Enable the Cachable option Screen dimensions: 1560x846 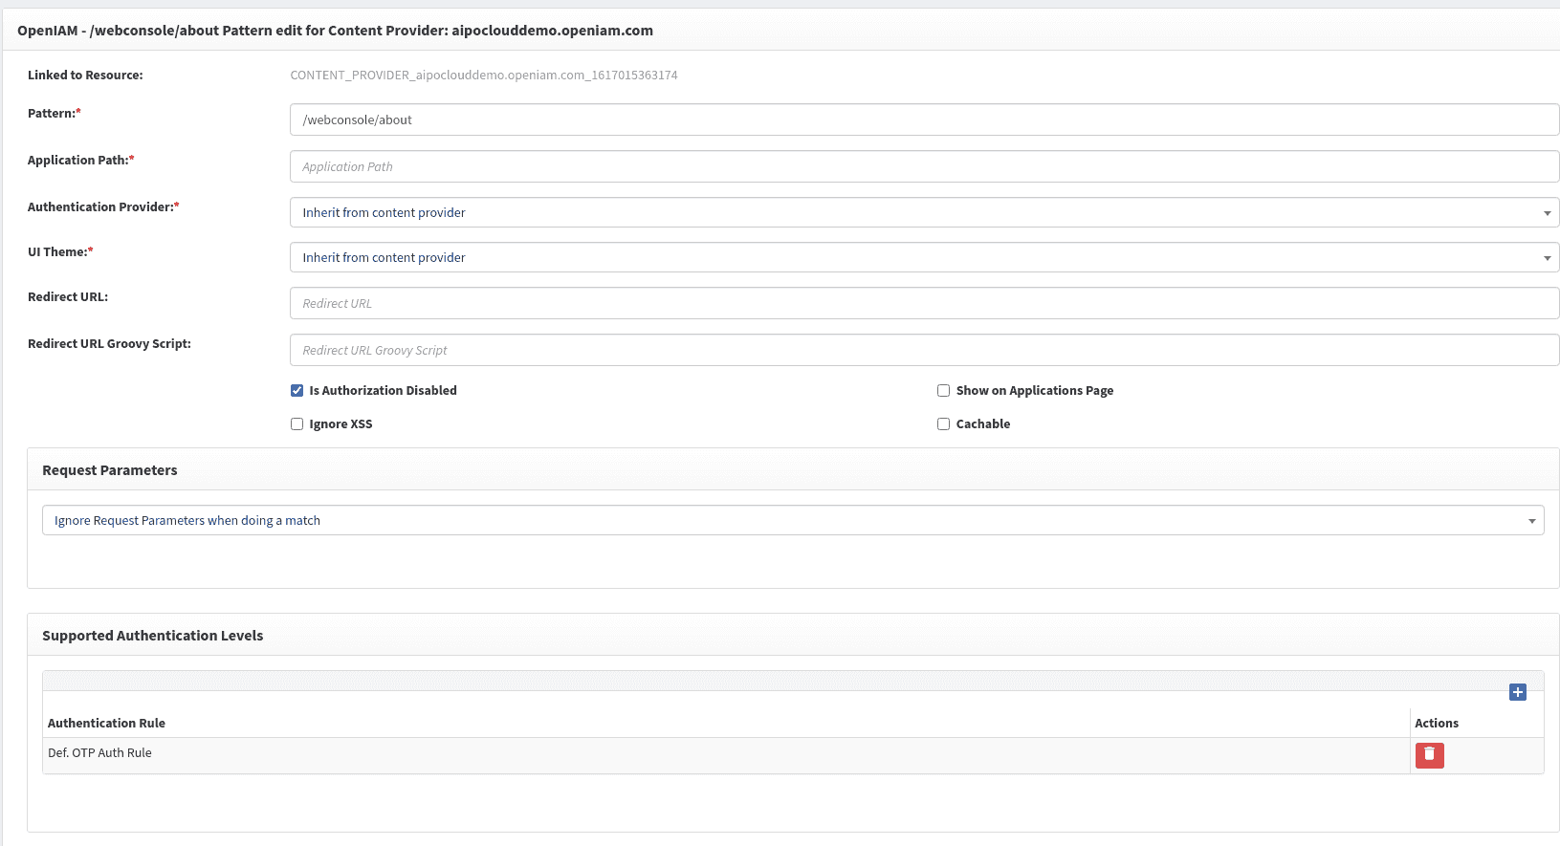click(x=943, y=424)
